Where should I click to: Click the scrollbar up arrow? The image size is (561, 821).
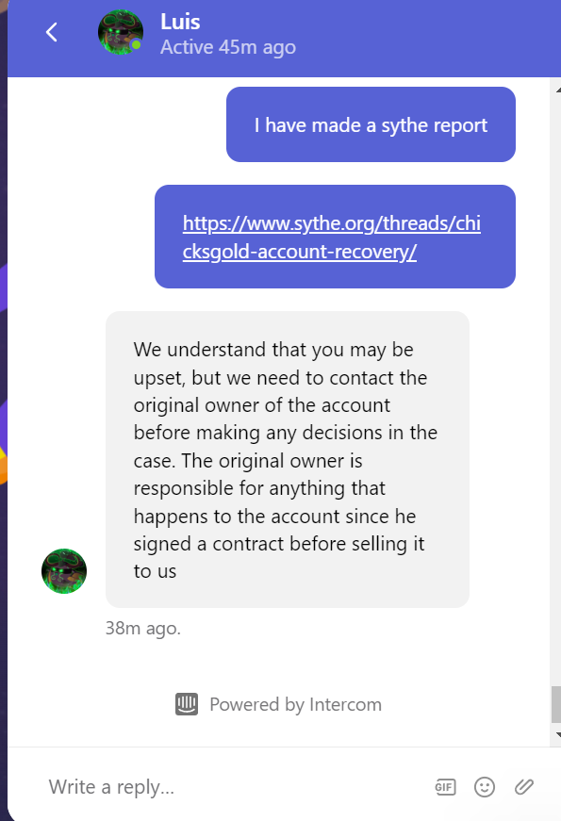(557, 90)
